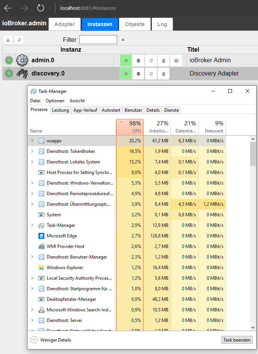Switch to the App-Verlauf tab
The height and width of the screenshot is (354, 258).
[85, 110]
